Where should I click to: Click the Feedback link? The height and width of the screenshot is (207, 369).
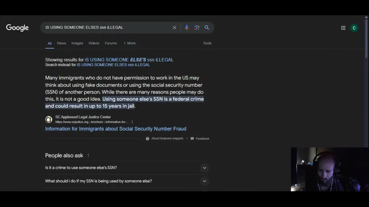(202, 139)
